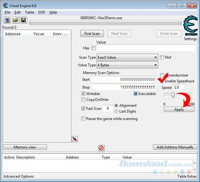Image resolution: width=200 pixels, height=182 pixels.
Task: Click the Start address field
Action: [124, 79]
